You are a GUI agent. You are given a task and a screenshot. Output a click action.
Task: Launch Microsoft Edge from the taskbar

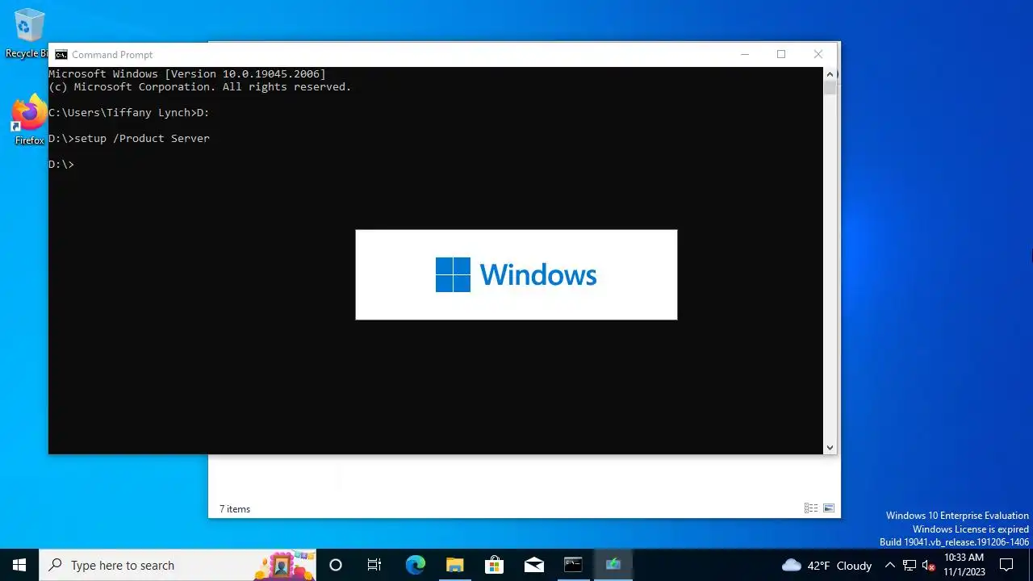415,565
